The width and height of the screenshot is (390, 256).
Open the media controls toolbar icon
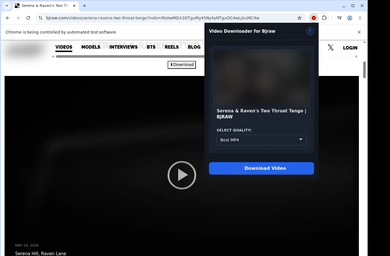point(339,18)
